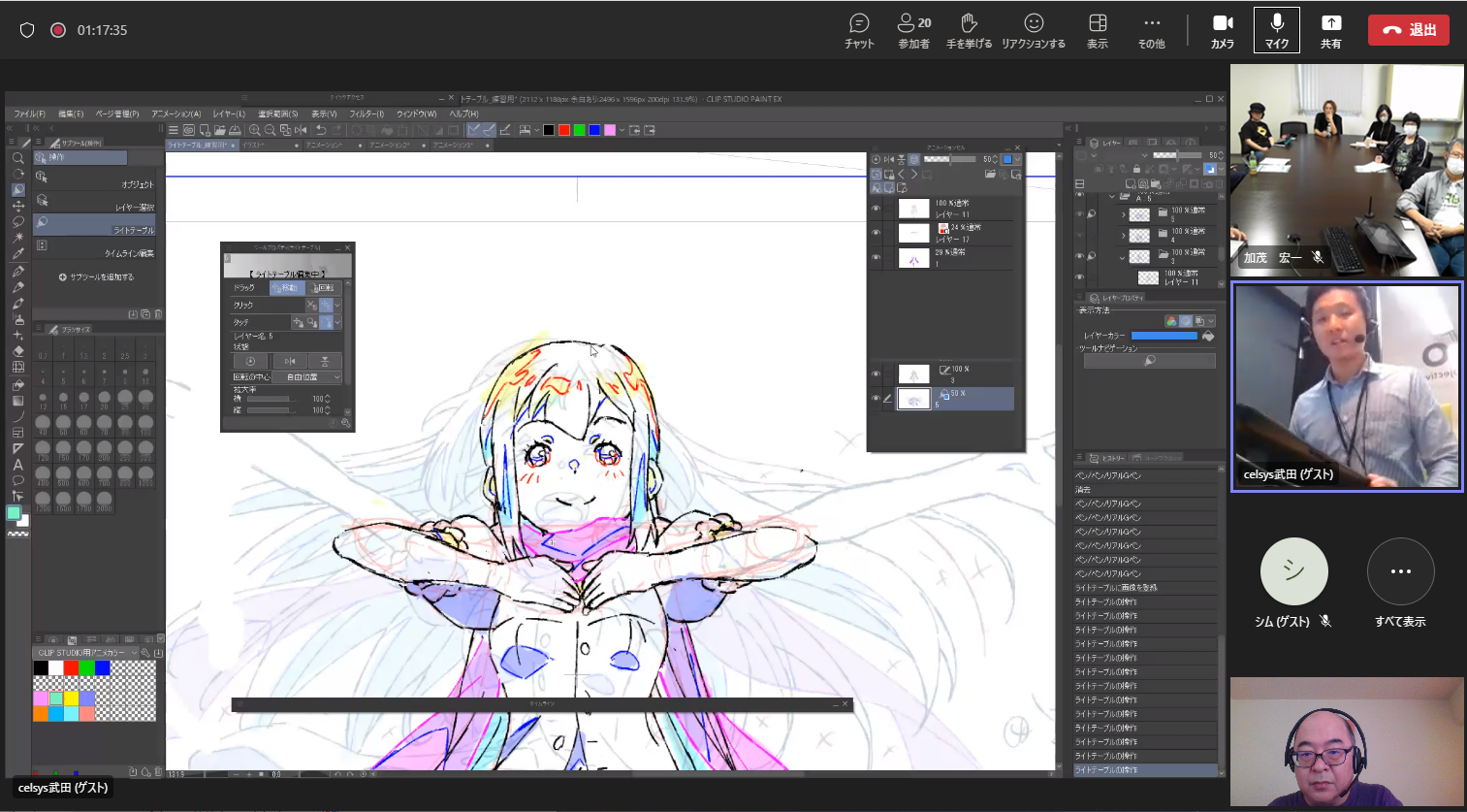Select 移動 drag mode in tool property
The height and width of the screenshot is (812, 1467).
[x=287, y=288]
